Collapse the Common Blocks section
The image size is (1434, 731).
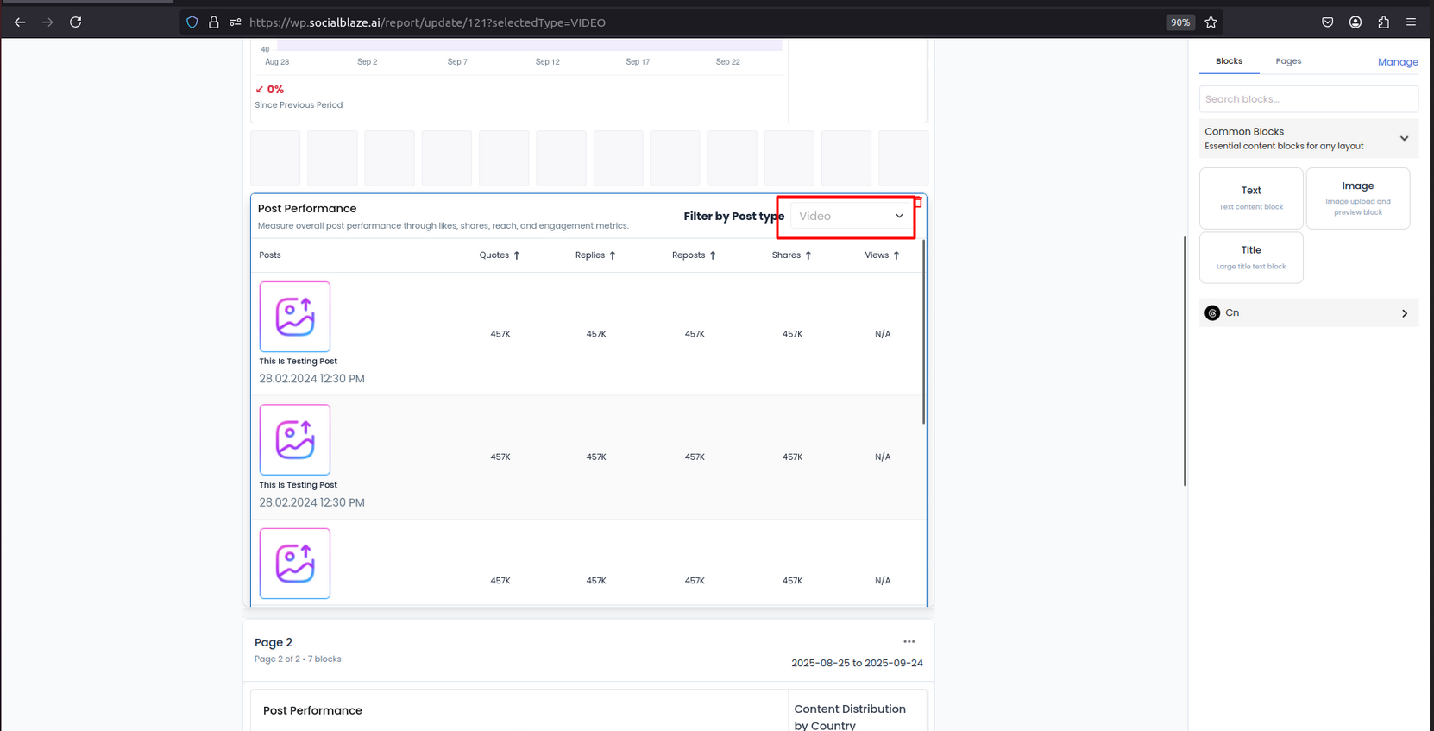point(1404,138)
